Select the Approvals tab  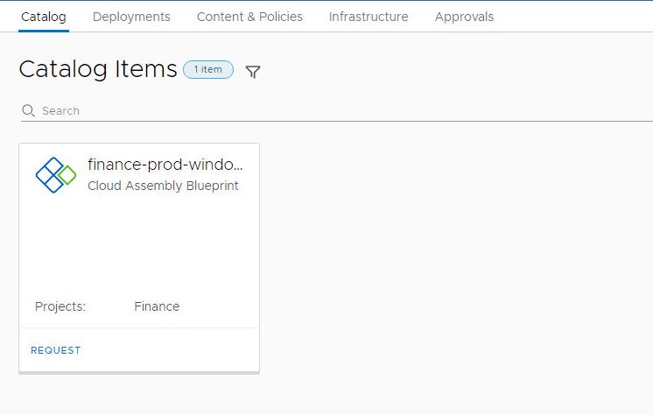point(464,17)
